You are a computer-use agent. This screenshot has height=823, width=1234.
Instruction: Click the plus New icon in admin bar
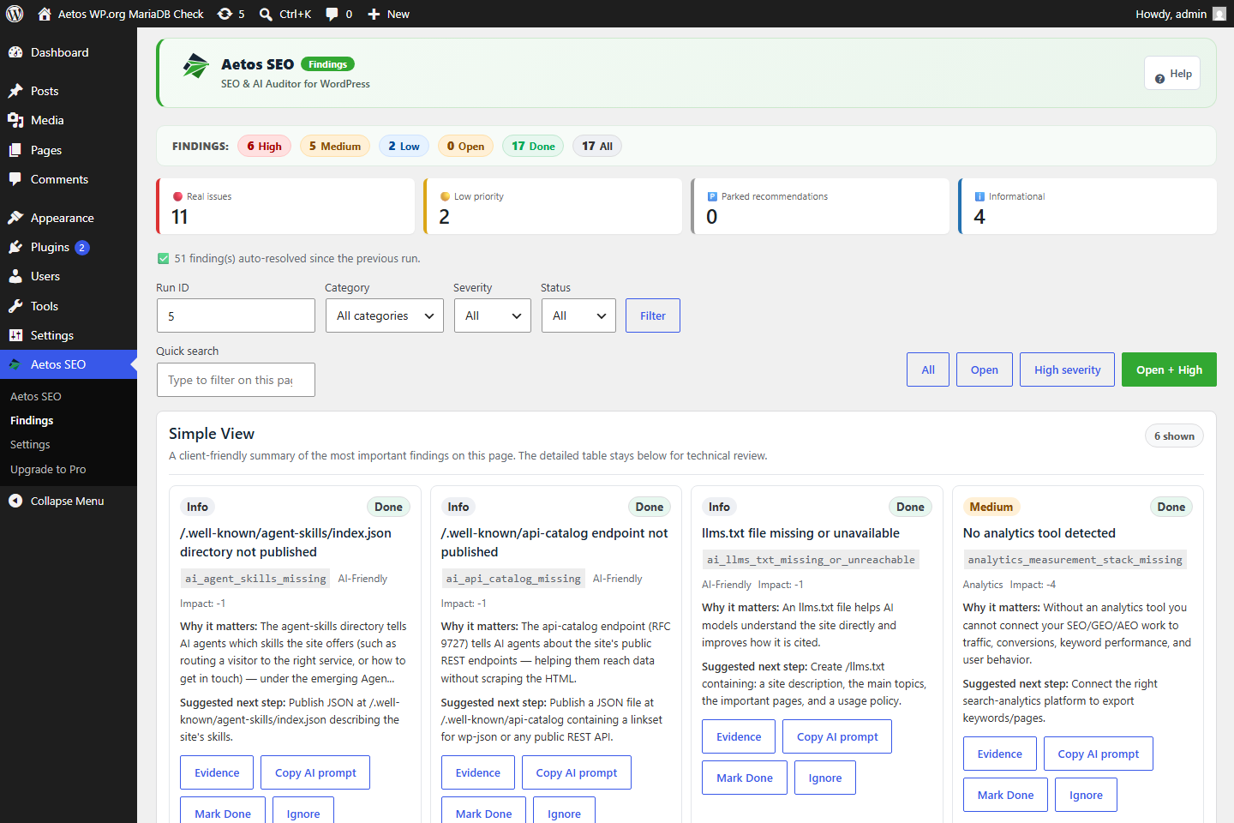coord(374,14)
